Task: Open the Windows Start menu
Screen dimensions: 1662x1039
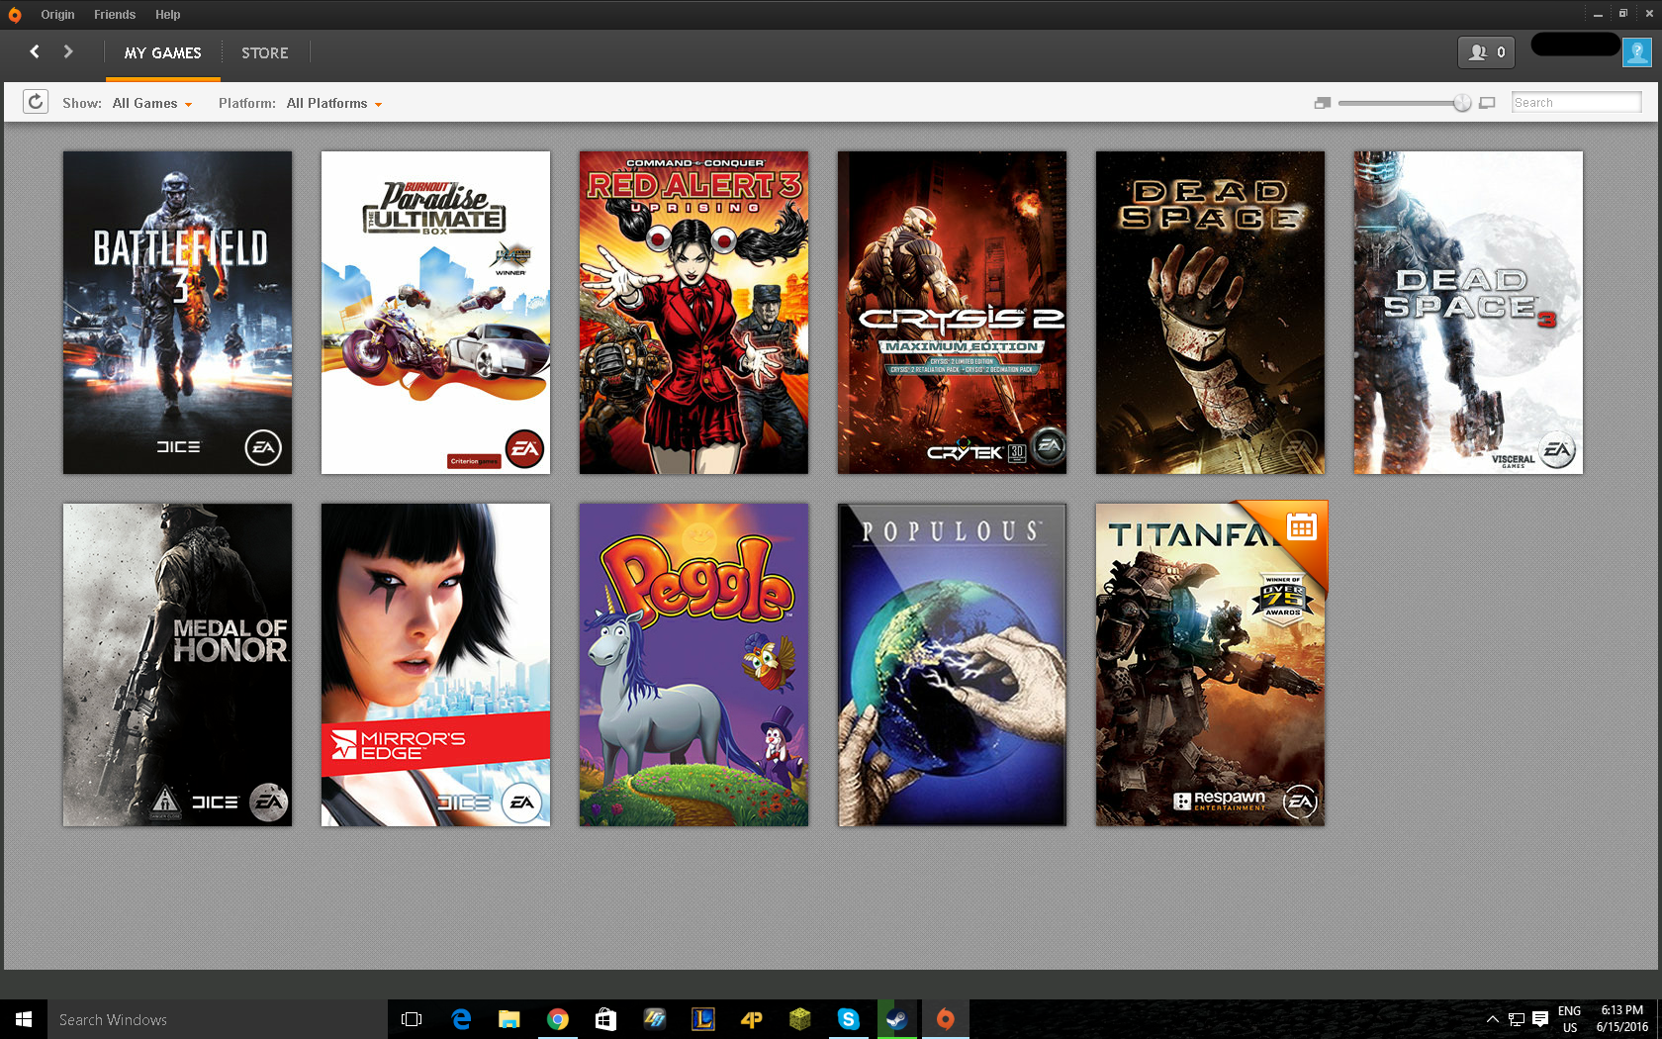Action: pos(24,1019)
